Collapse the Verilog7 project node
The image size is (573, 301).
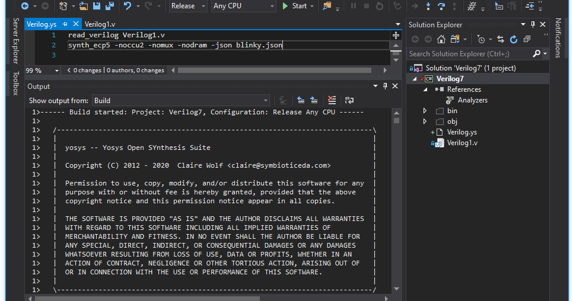click(x=415, y=79)
